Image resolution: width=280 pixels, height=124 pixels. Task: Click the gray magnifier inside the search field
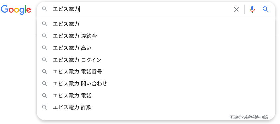[x=45, y=9]
